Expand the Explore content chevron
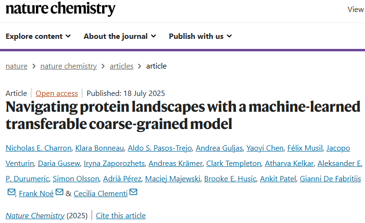This screenshot has width=365, height=223. click(x=68, y=36)
